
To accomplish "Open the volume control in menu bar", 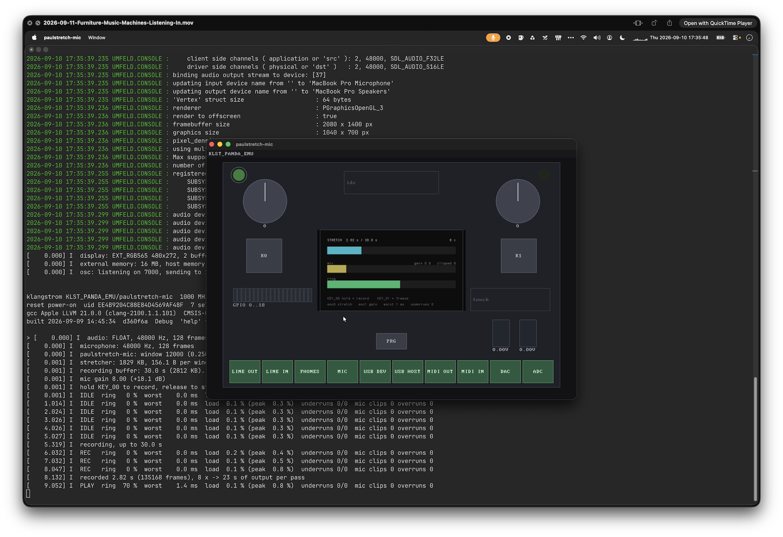I will coord(597,38).
